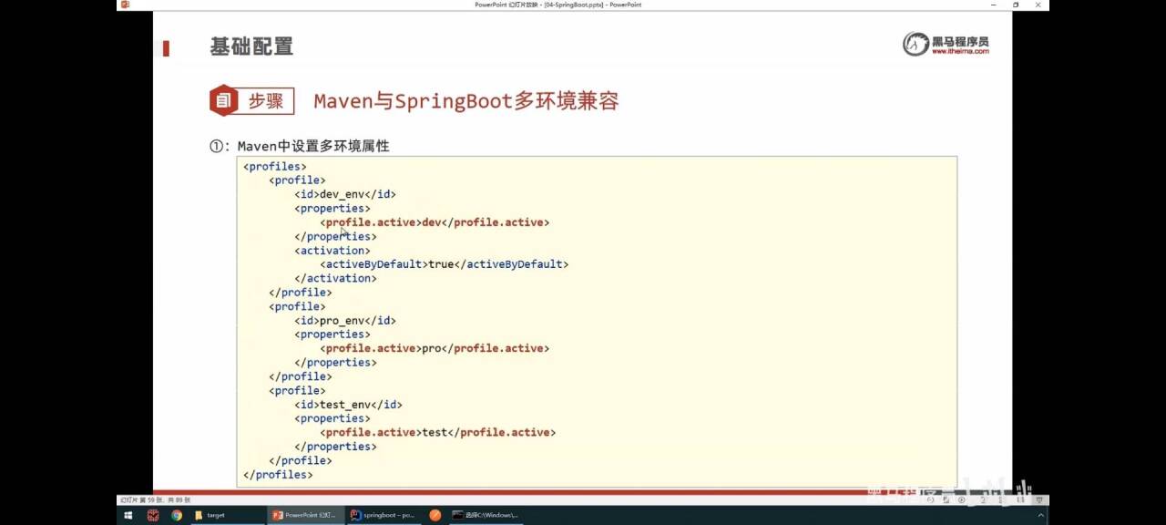The image size is (1166, 525).
Task: Click the closing '</activation>' tag
Action: pyautogui.click(x=335, y=278)
